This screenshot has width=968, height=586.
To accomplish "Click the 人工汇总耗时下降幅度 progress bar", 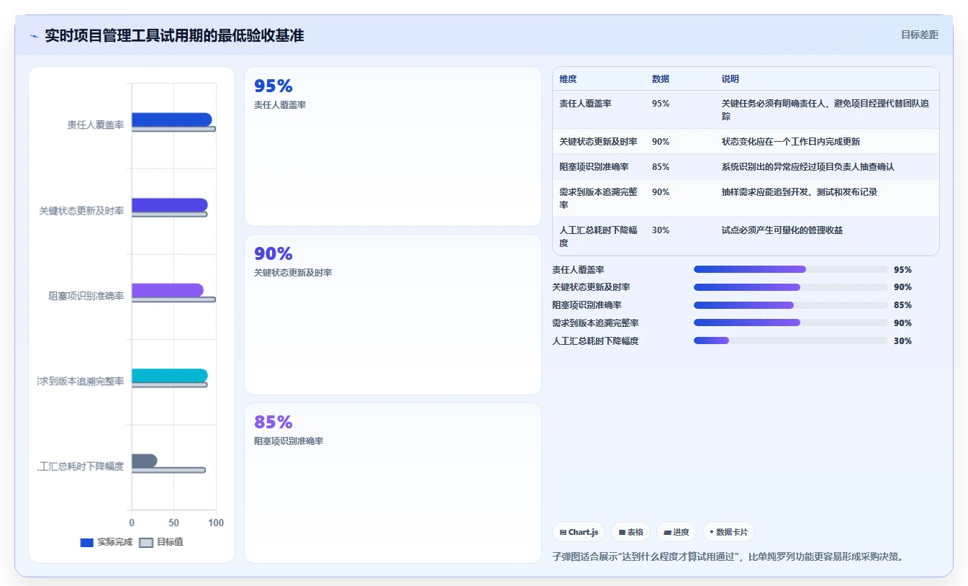I will 790,341.
